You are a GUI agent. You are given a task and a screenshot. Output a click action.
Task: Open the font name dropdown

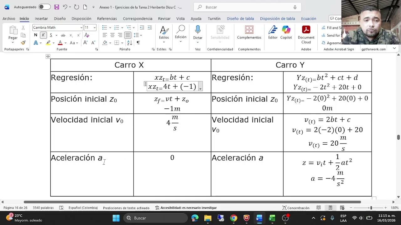(81, 27)
